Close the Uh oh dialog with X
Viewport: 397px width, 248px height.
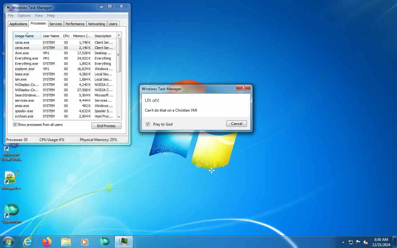(x=243, y=87)
